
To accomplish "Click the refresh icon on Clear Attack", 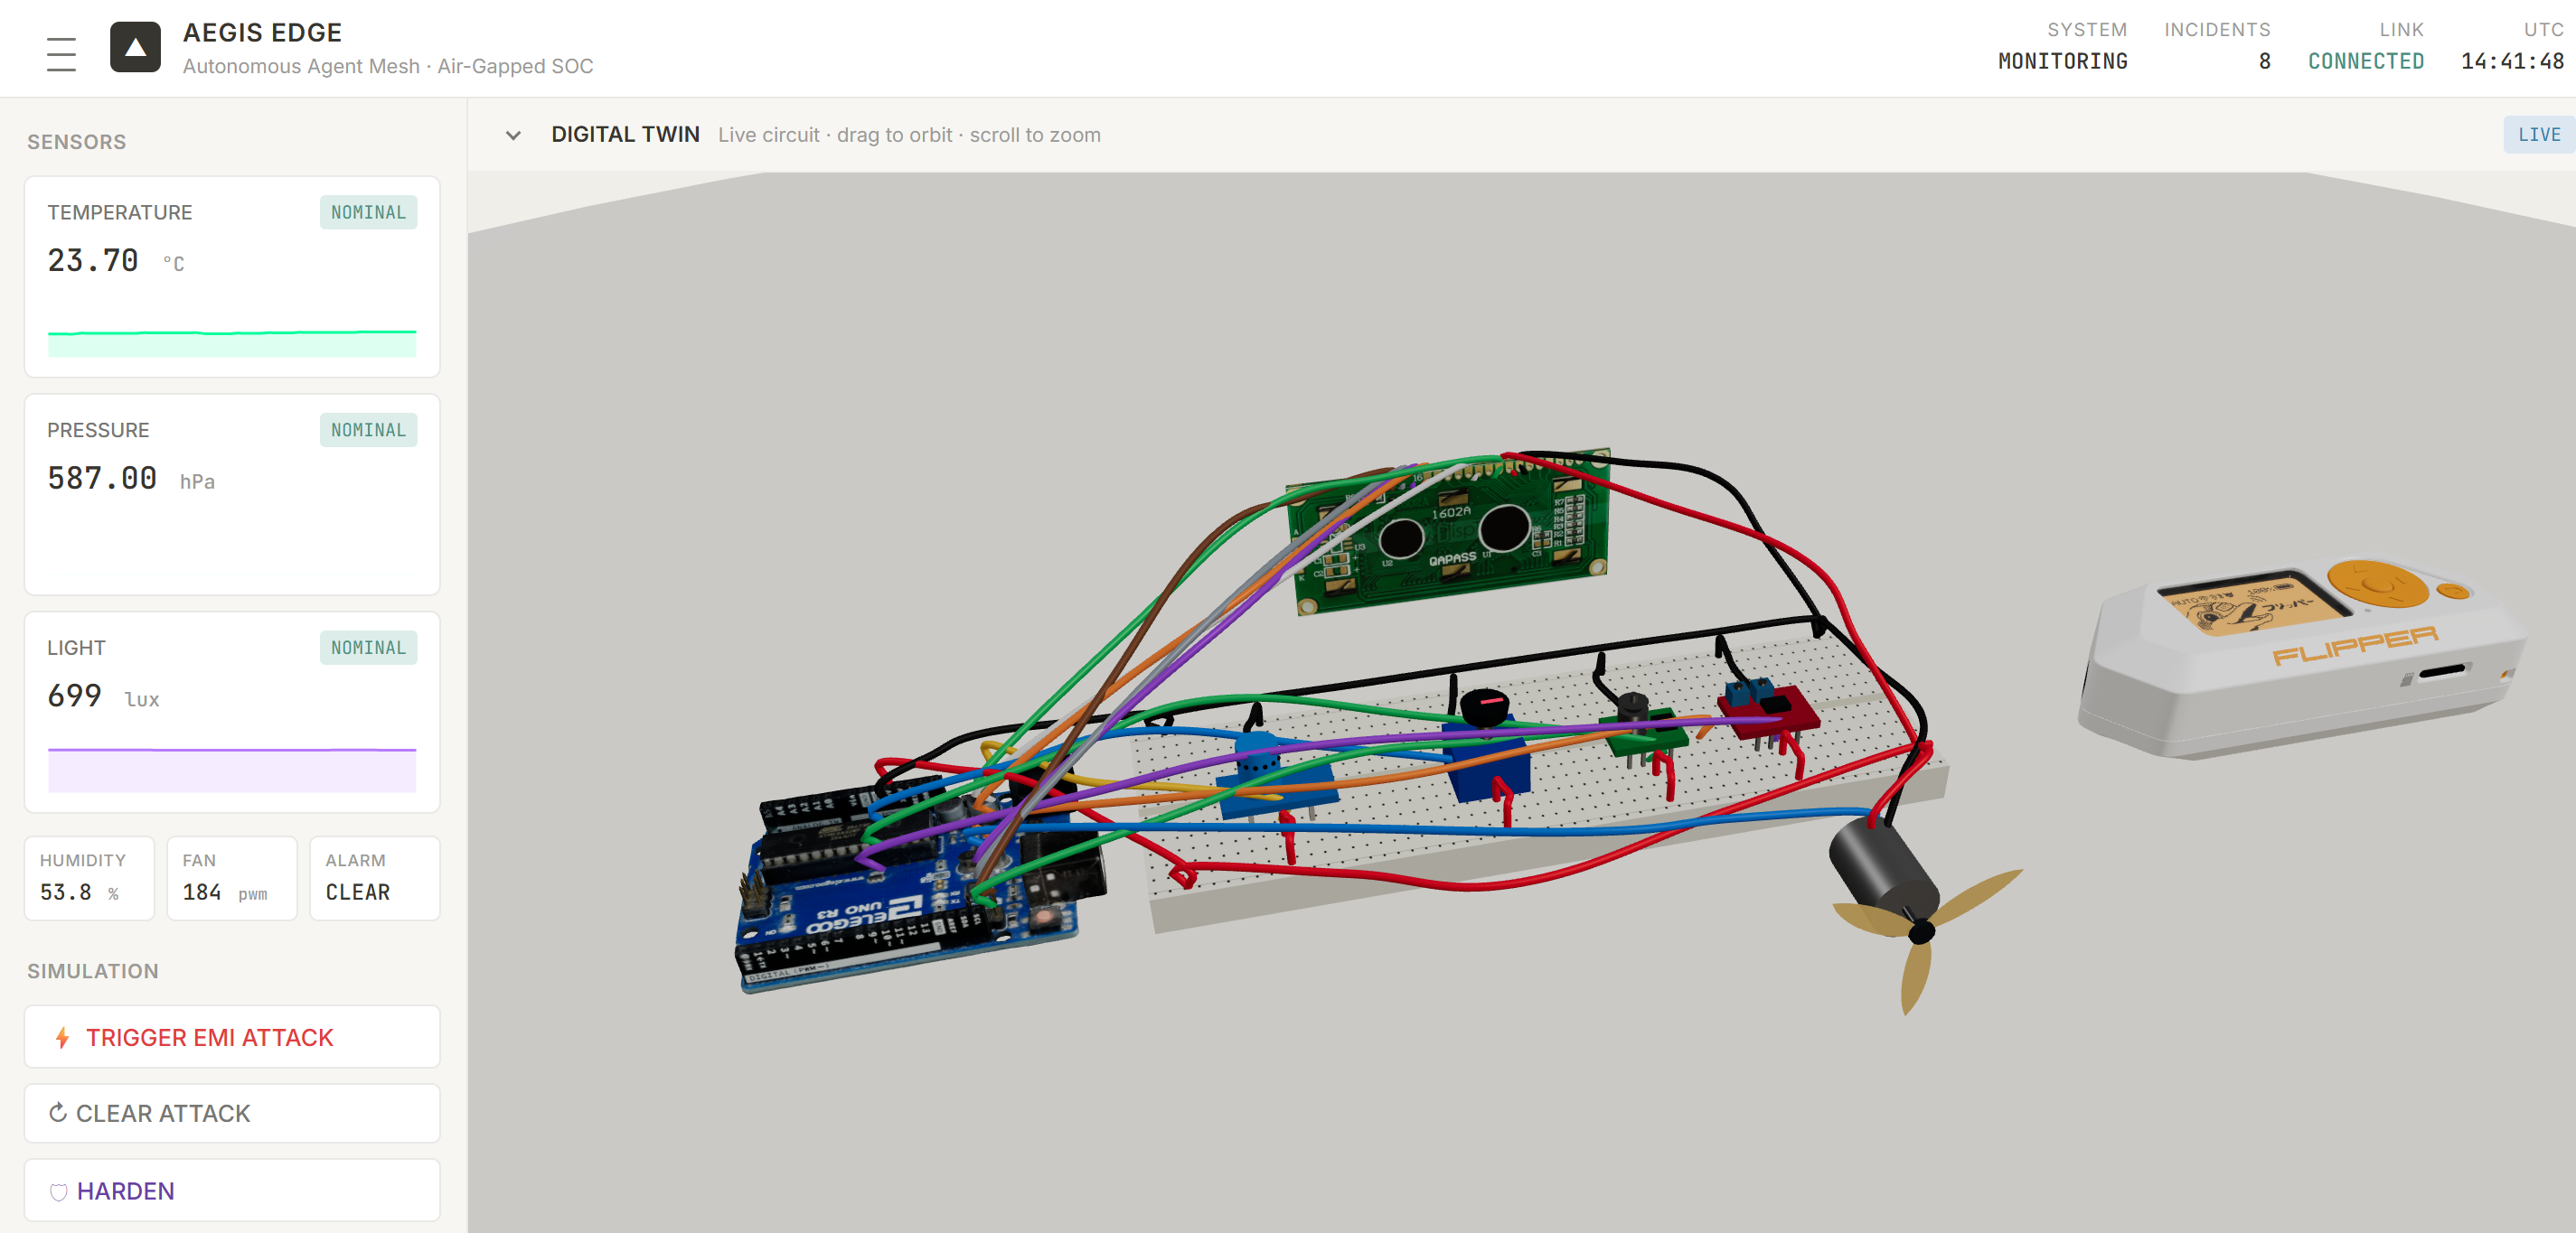I will [58, 1112].
